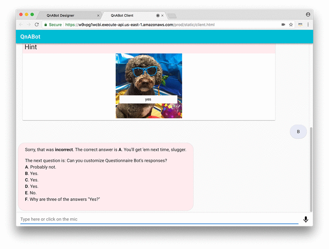Viewport: 329px width, 249px height.
Task: Focus the 'Type here or click on the mic' field
Action: [x=159, y=219]
